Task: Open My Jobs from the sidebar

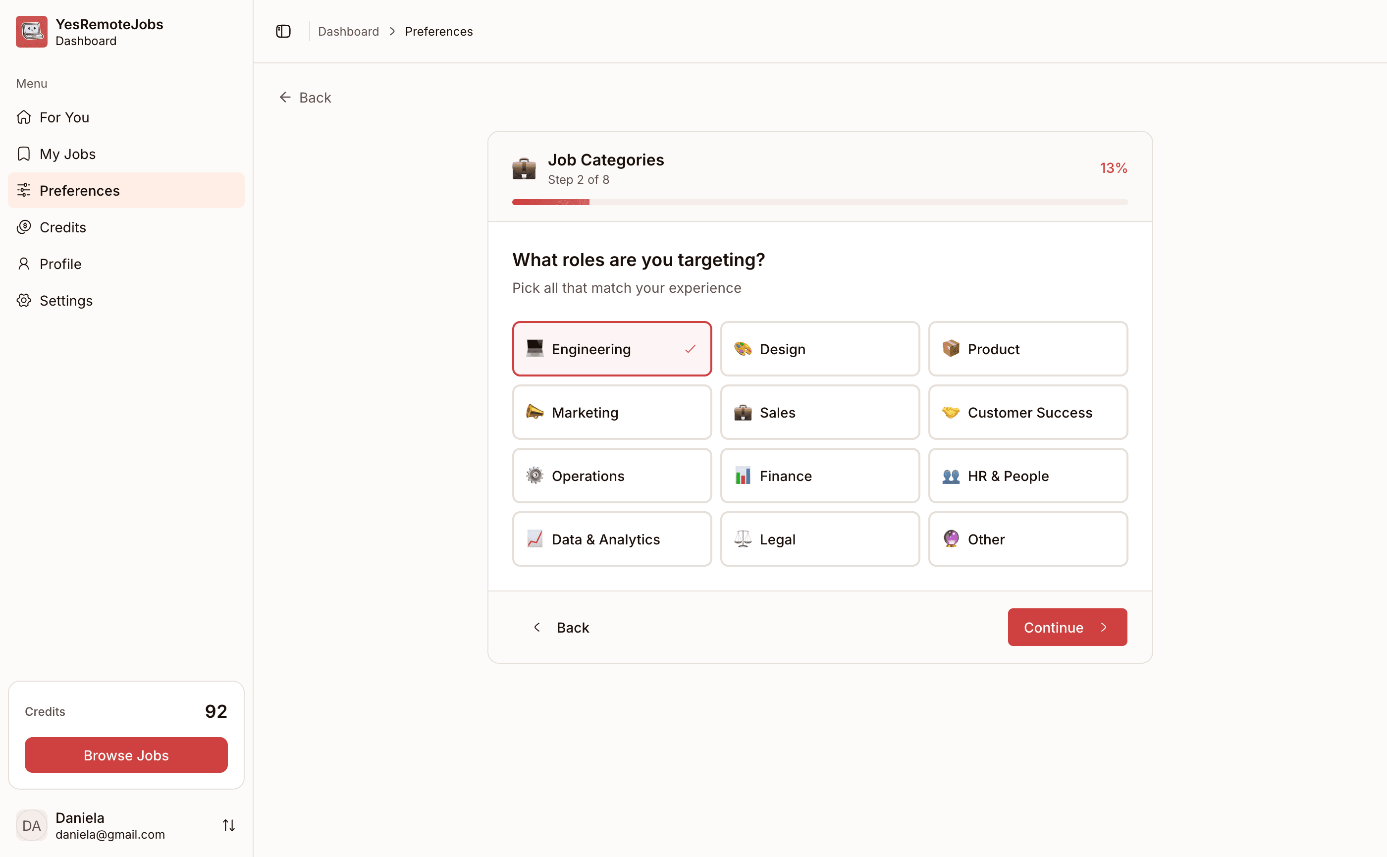Action: pyautogui.click(x=67, y=154)
